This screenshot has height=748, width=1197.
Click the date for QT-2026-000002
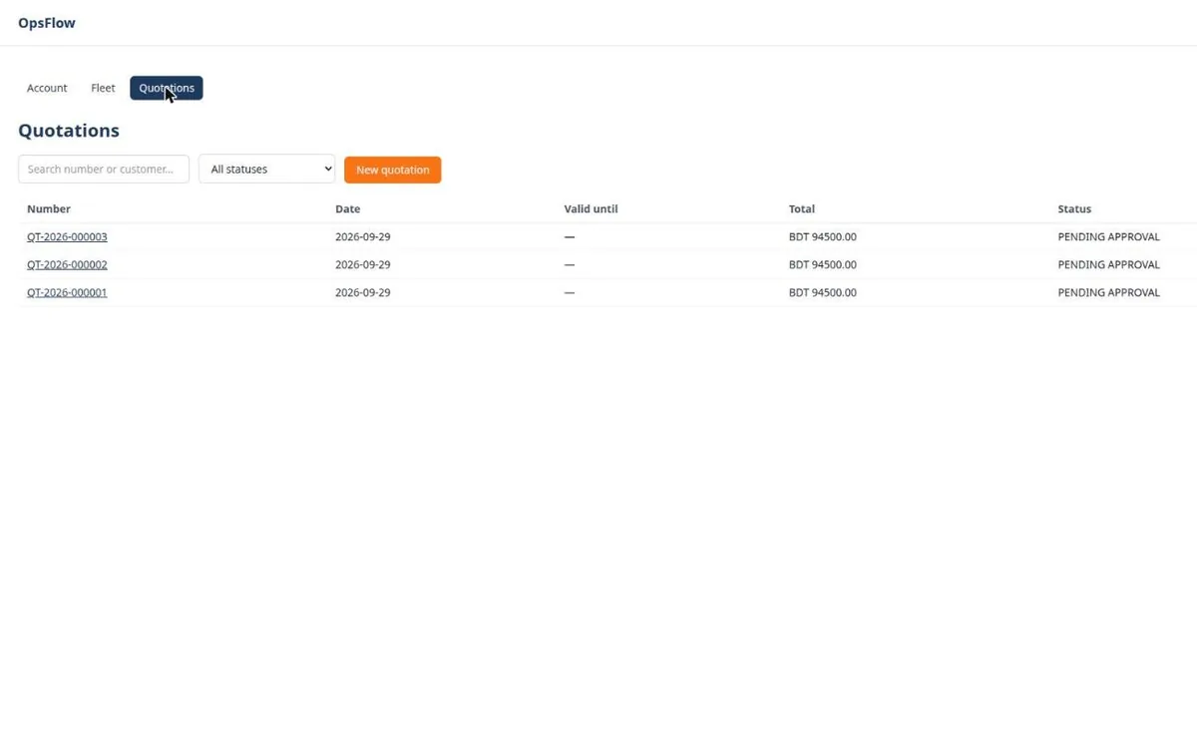[x=363, y=265]
